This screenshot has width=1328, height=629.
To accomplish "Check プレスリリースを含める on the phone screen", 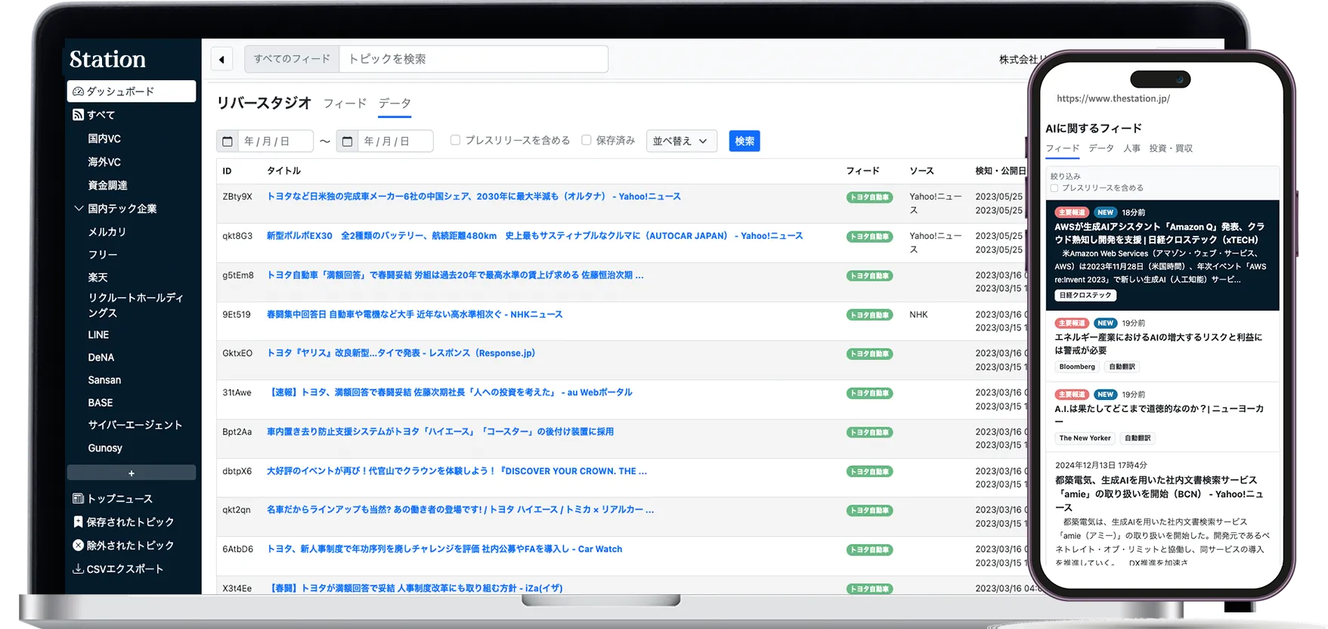I will coord(1054,188).
